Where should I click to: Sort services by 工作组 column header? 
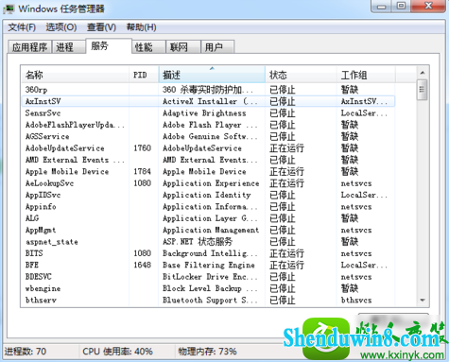pos(366,75)
